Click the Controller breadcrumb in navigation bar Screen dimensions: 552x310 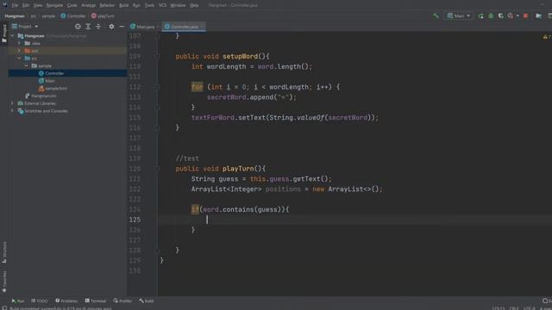click(x=73, y=15)
